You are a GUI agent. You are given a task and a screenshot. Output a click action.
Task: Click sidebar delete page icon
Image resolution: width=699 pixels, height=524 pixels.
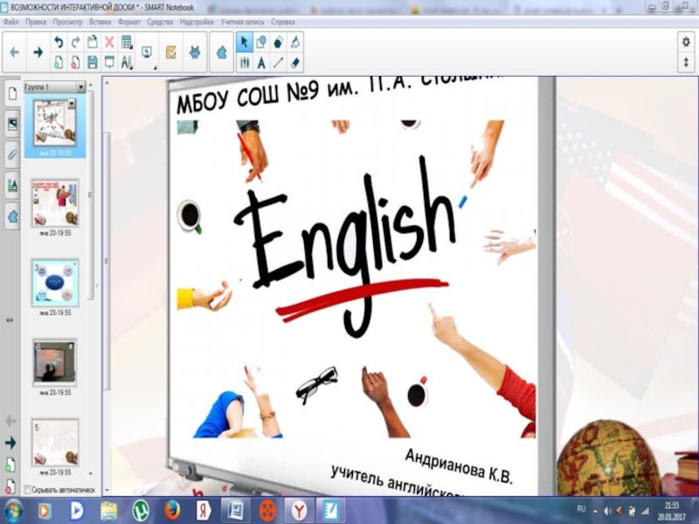tap(10, 487)
